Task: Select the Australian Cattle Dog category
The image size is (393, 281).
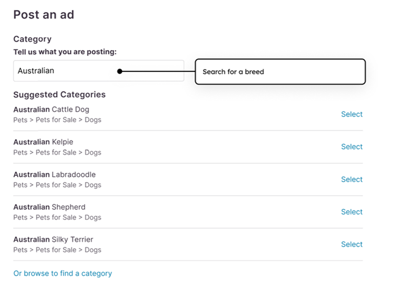Action: (x=352, y=114)
